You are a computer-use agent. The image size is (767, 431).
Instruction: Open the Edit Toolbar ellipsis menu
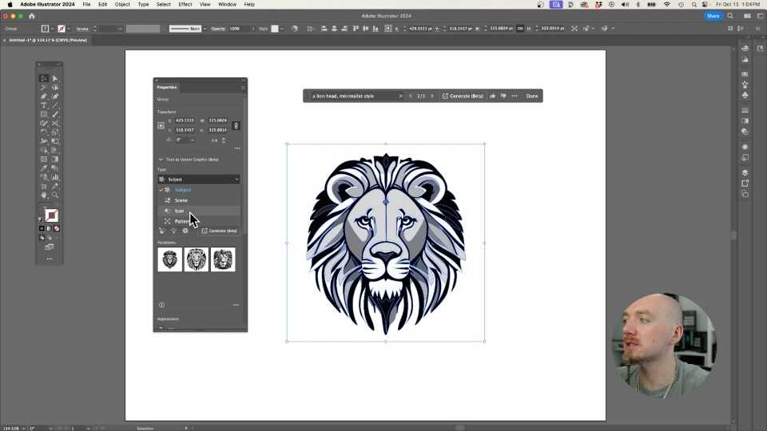click(x=50, y=259)
